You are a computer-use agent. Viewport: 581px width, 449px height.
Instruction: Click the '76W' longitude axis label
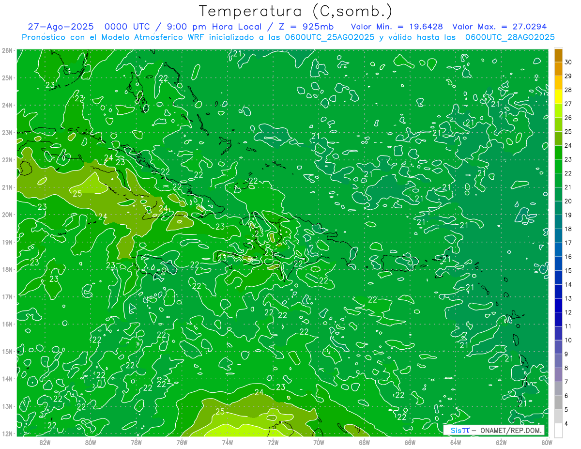pyautogui.click(x=182, y=442)
